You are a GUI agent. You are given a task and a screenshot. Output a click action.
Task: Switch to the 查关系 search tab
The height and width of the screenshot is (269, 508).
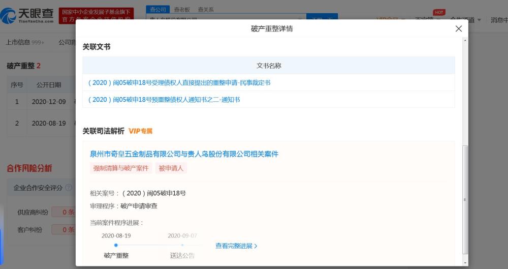point(206,10)
